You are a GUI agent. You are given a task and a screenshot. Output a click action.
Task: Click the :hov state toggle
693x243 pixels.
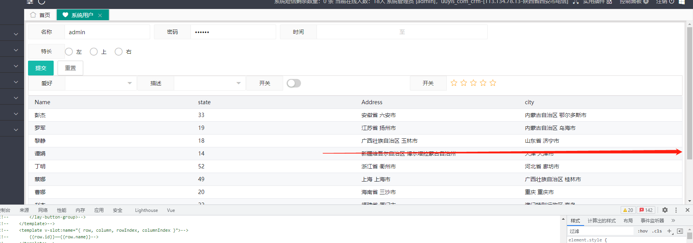pyautogui.click(x=643, y=231)
